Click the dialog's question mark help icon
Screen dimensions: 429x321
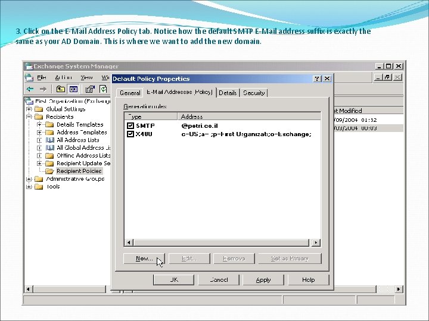pos(317,78)
